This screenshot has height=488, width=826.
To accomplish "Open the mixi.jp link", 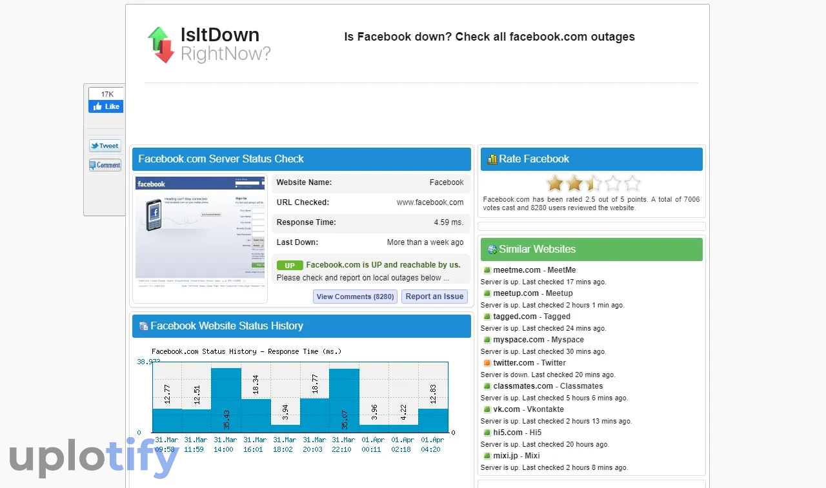I will click(506, 456).
